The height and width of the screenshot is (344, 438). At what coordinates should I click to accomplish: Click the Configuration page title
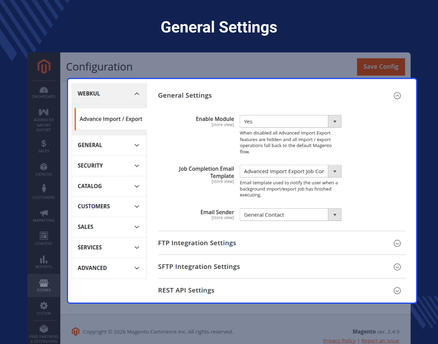(99, 67)
